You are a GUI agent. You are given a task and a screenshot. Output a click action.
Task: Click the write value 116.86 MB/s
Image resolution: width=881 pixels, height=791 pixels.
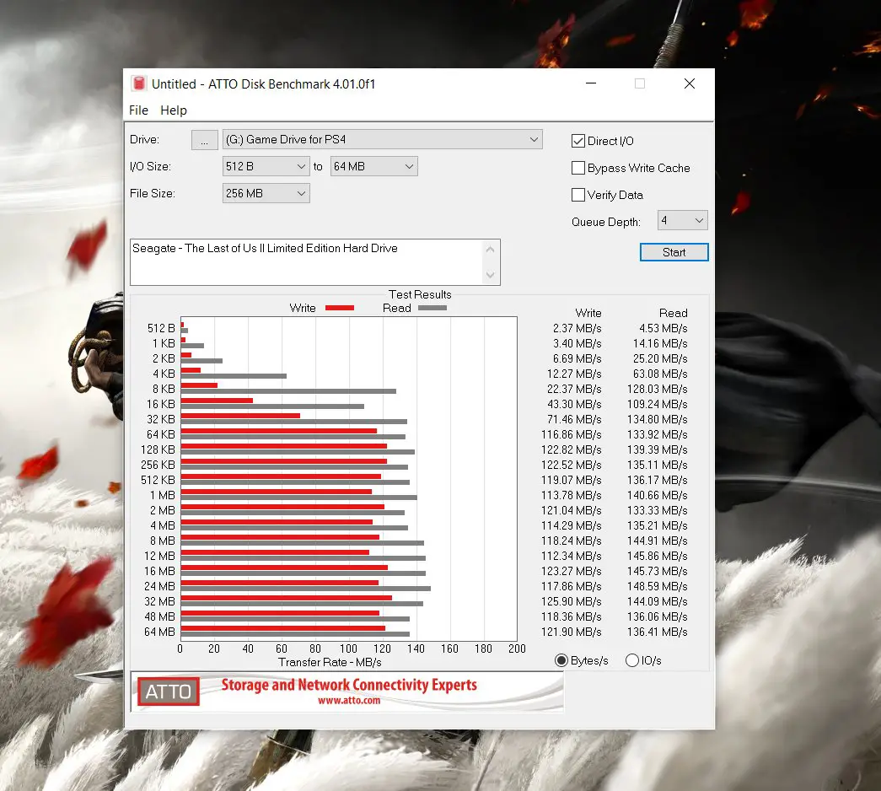572,434
